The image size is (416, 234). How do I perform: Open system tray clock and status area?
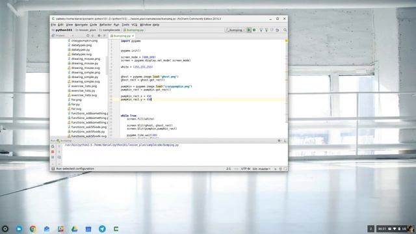[x=395, y=229]
